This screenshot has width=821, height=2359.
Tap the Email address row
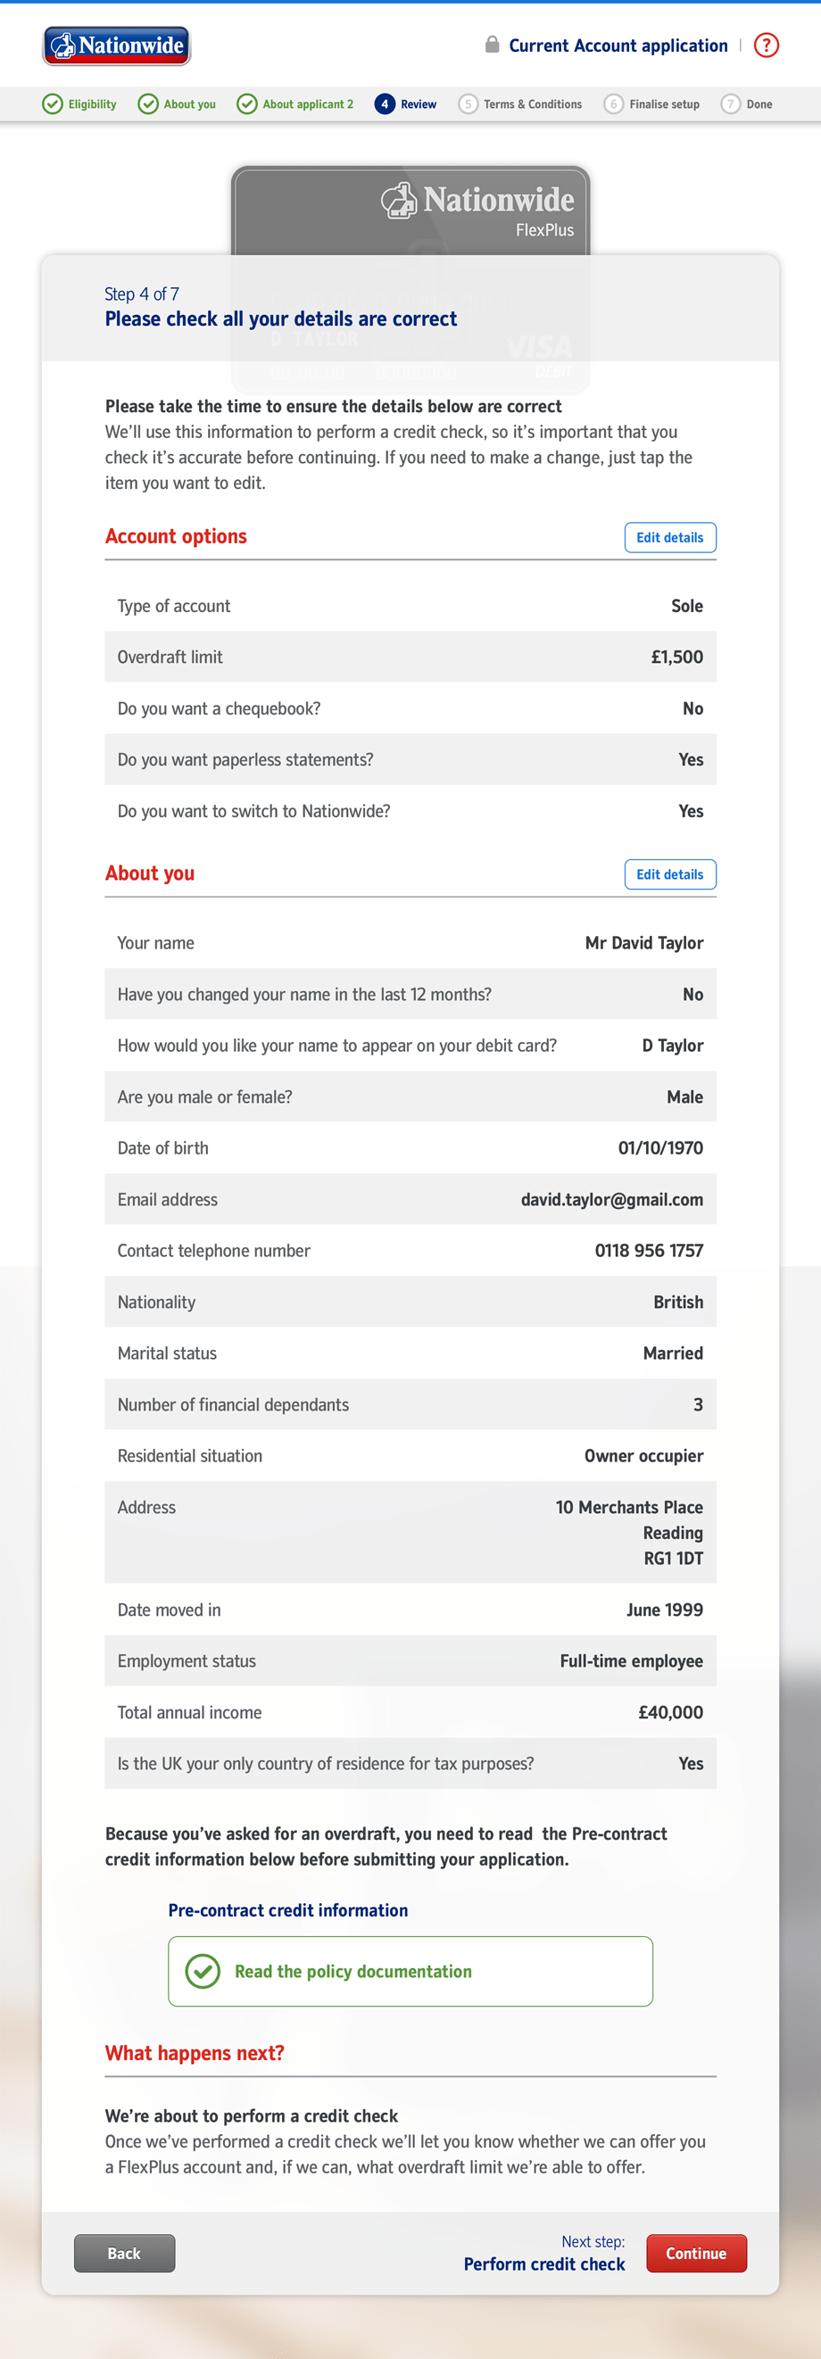point(410,1200)
